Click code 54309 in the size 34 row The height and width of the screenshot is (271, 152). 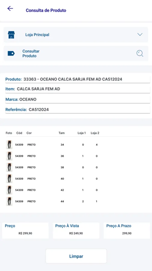[x=19, y=145]
